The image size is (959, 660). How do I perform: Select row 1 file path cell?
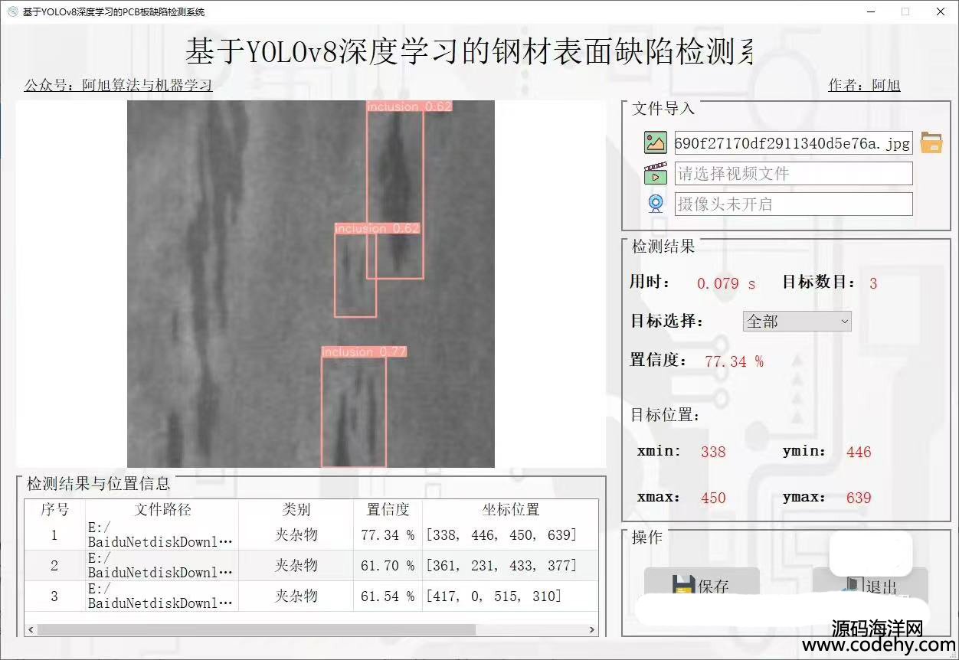pos(162,534)
